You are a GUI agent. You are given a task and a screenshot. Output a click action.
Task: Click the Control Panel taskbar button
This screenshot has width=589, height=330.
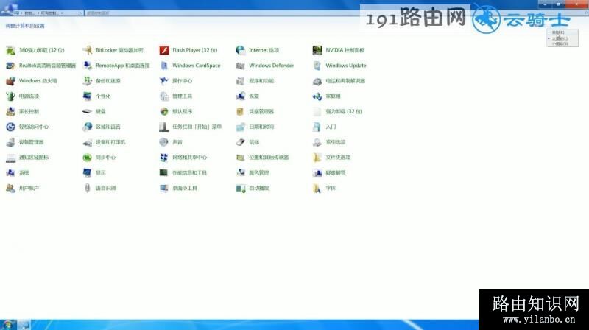point(24,325)
